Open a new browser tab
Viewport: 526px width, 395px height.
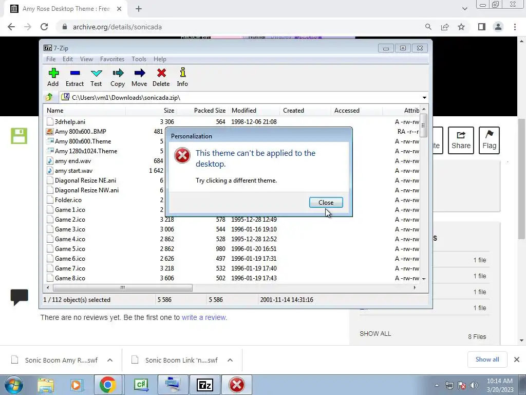pos(139,9)
